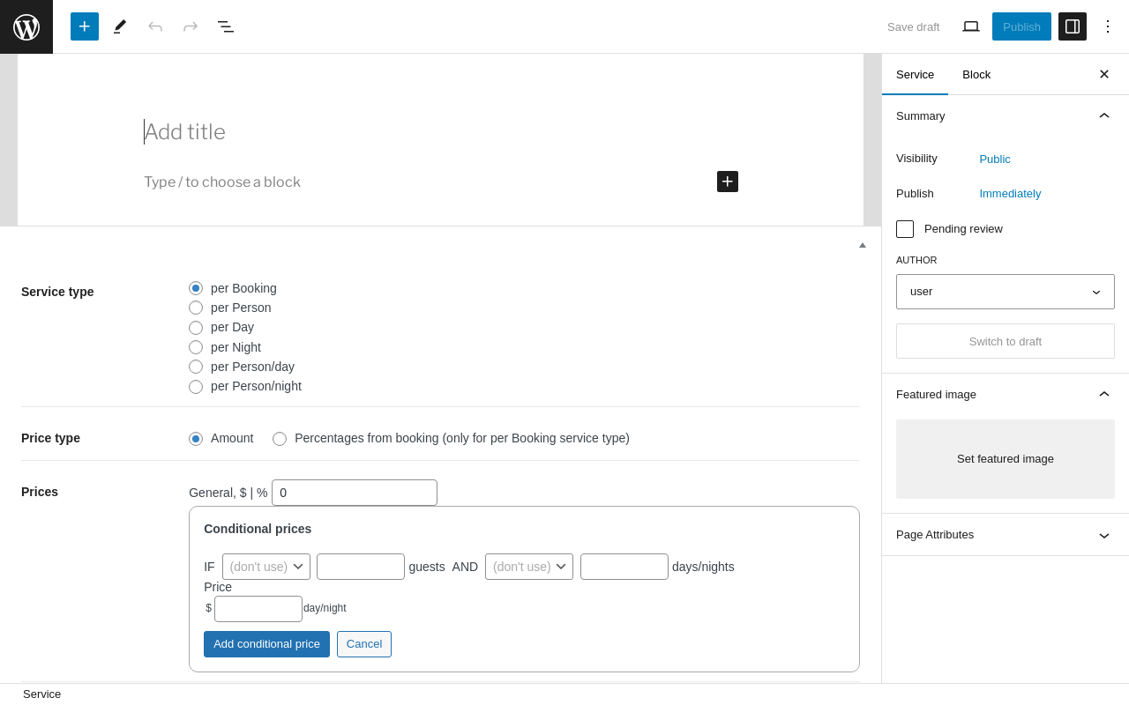Select the Tools pencil icon
Screen dimensions: 1129x705
(120, 26)
